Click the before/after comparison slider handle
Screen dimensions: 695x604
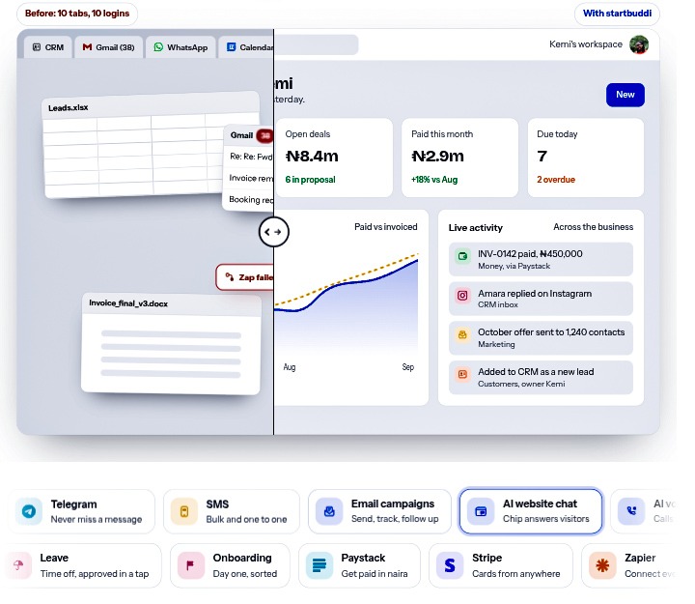coord(273,232)
